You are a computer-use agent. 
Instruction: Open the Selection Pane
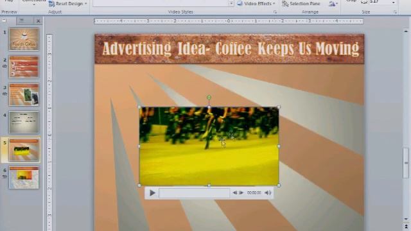click(301, 4)
